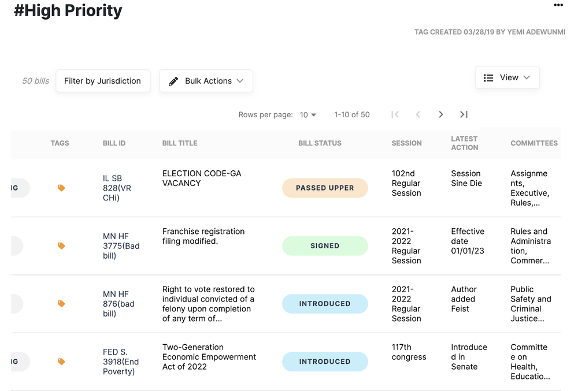
Task: Click the tag icon for MN HF 3775
Action: pyautogui.click(x=61, y=245)
